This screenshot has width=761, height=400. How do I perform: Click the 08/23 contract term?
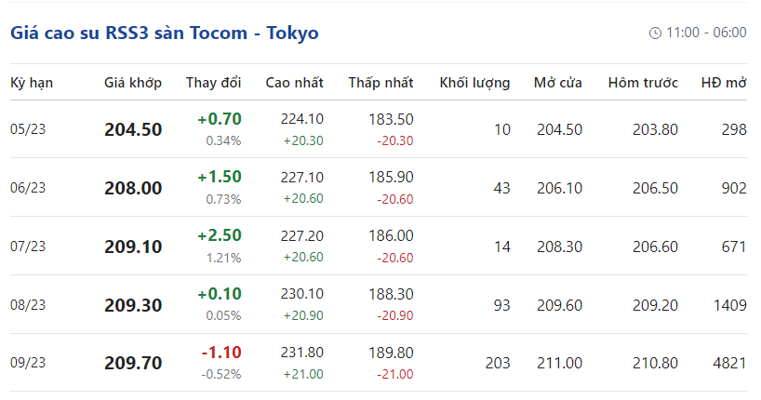coord(28,305)
